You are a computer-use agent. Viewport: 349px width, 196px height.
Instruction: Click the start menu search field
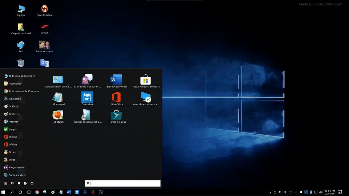pyautogui.click(x=123, y=183)
